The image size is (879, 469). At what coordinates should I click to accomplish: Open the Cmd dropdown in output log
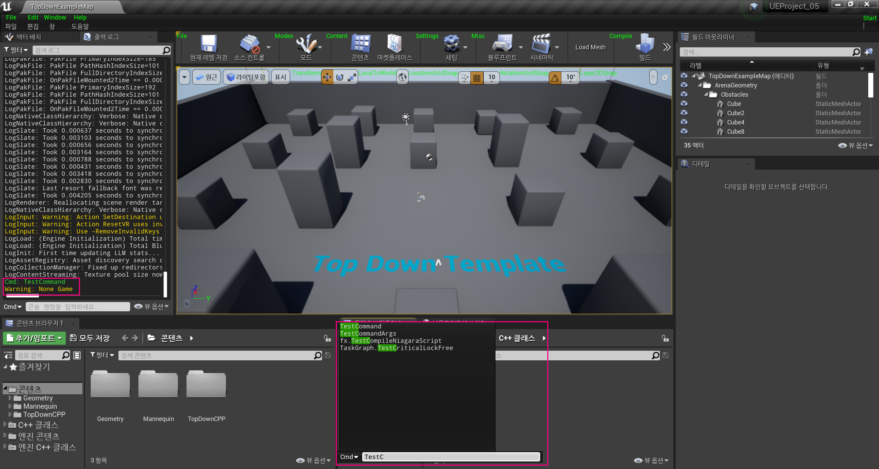tap(13, 306)
